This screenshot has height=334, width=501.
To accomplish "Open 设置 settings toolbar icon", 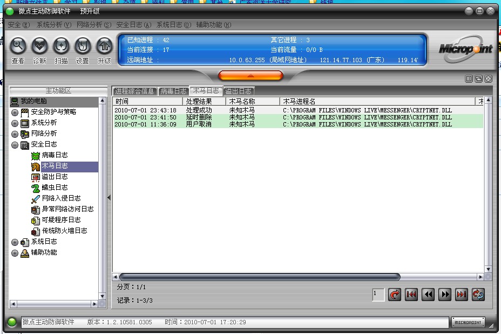I will 83,46.
